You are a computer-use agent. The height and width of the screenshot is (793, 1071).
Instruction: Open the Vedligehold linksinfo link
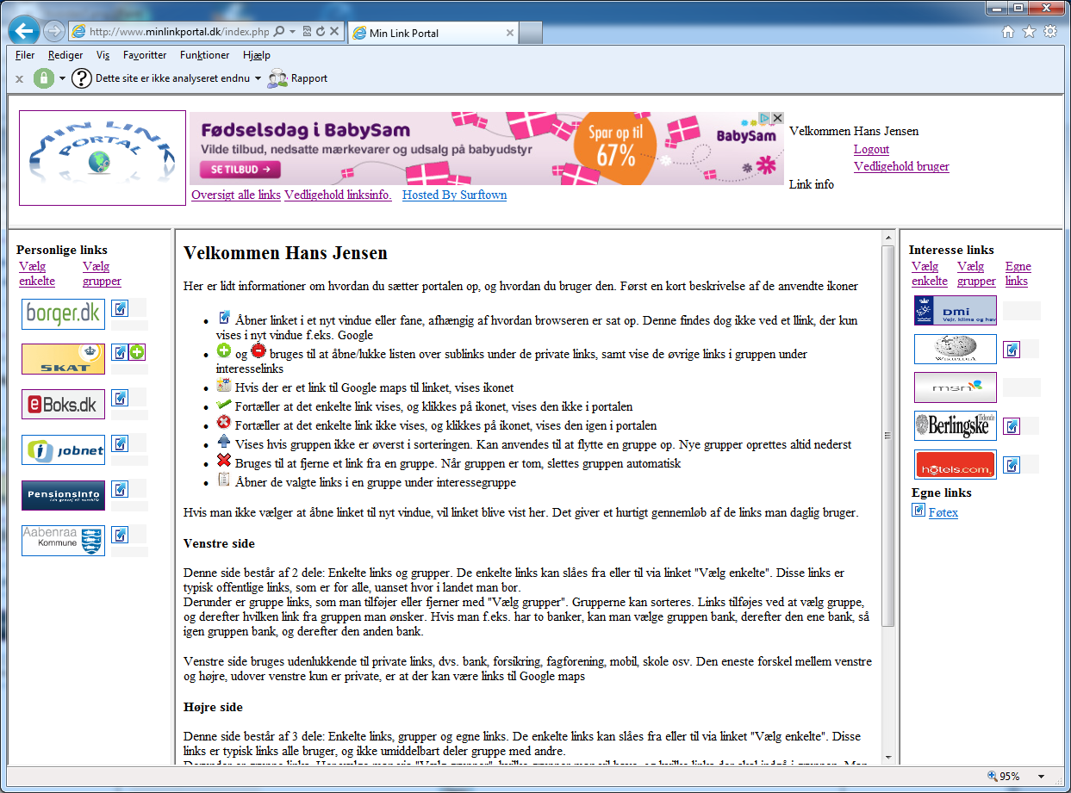(x=338, y=195)
